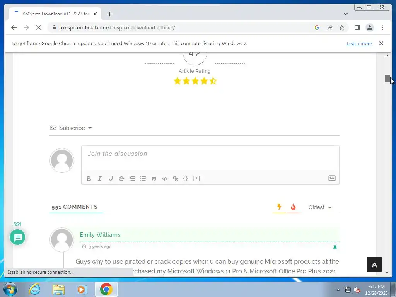Go back to previous page

coord(14,27)
